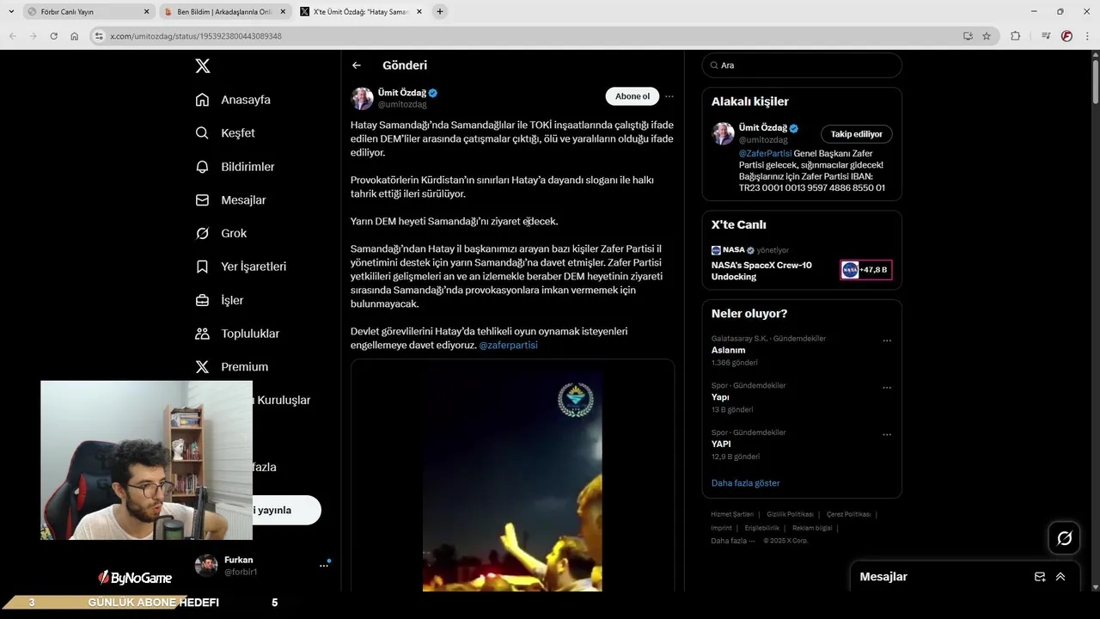Open the tab search dropdown arrow

click(x=11, y=12)
